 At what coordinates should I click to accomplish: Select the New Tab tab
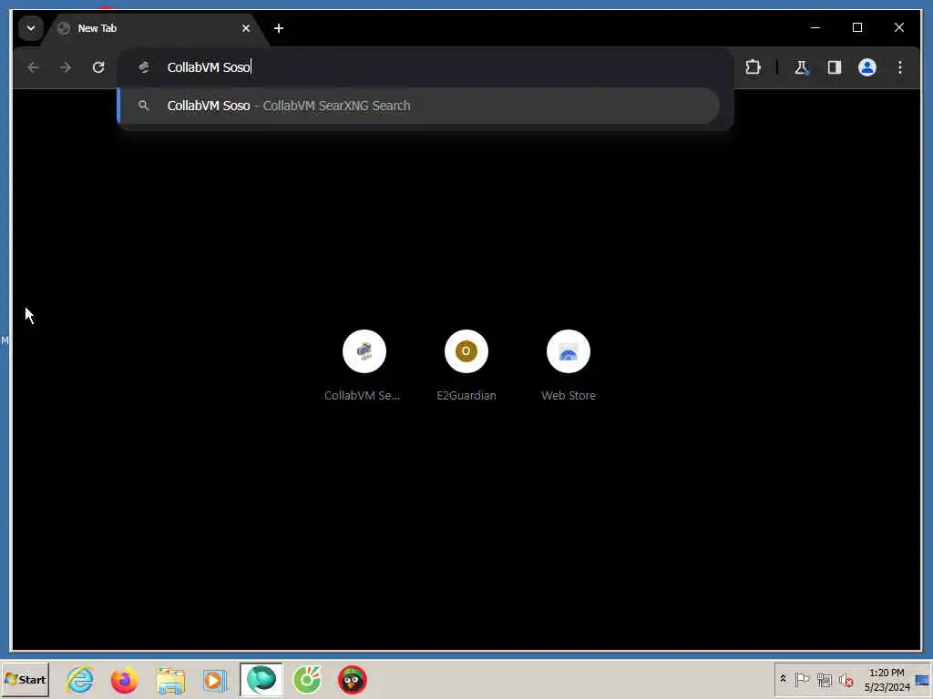[x=155, y=28]
